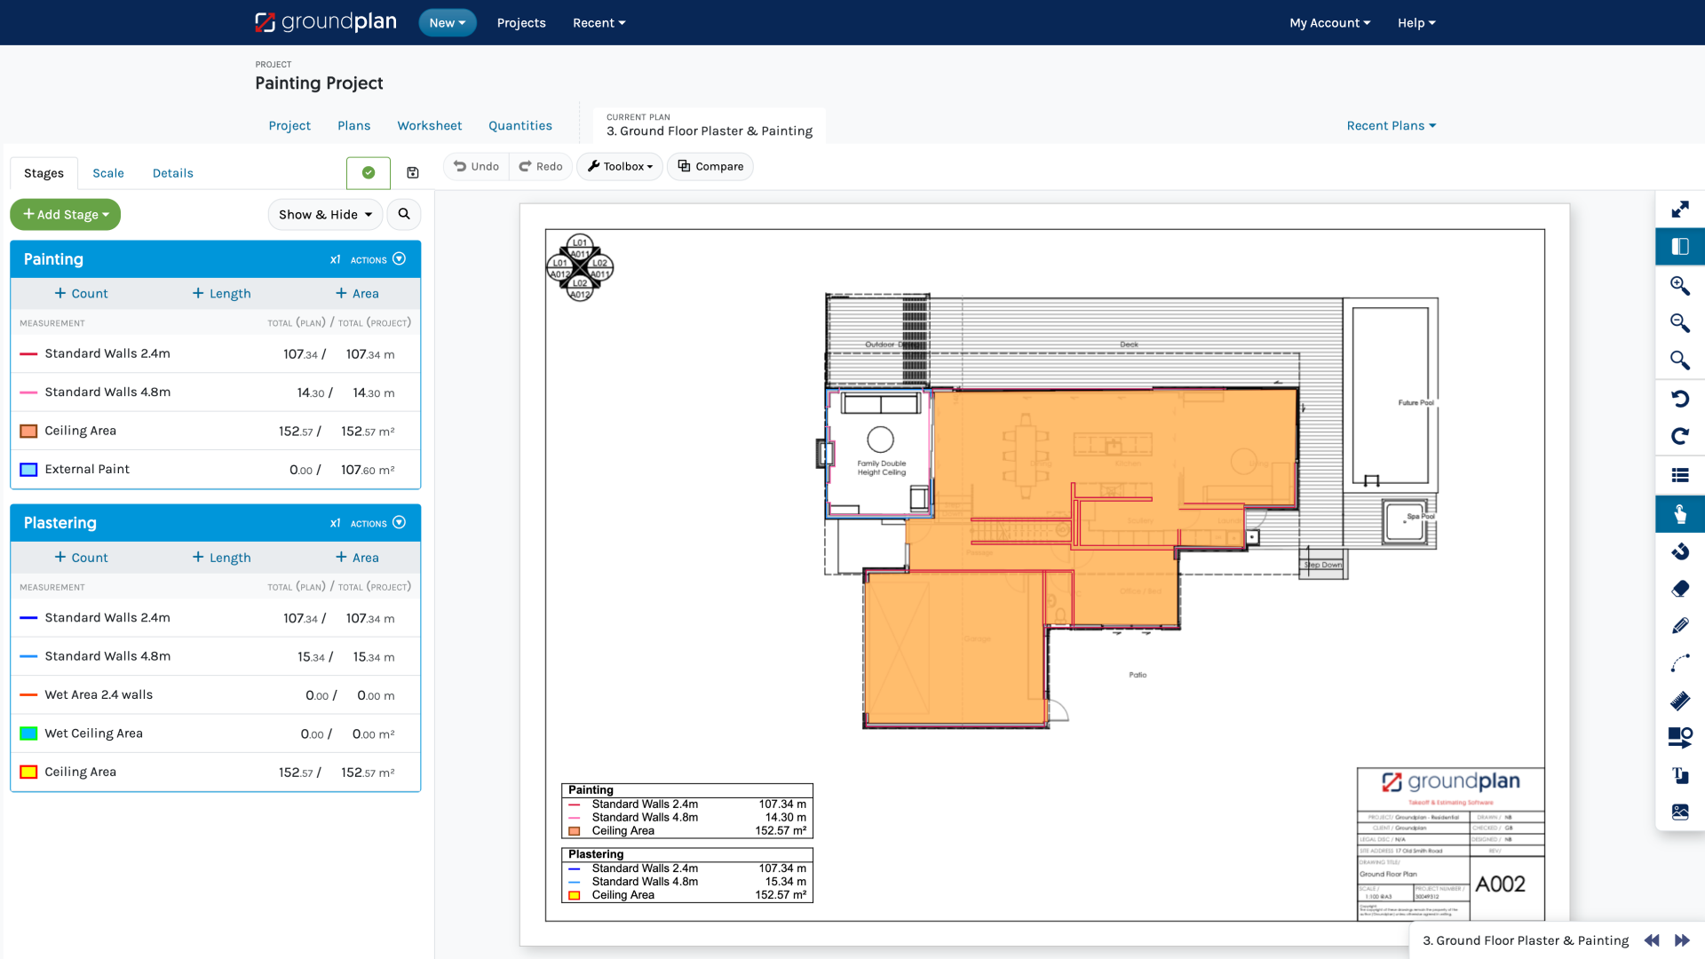The width and height of the screenshot is (1705, 959).
Task: Select the Zoom In tool
Action: click(1681, 286)
